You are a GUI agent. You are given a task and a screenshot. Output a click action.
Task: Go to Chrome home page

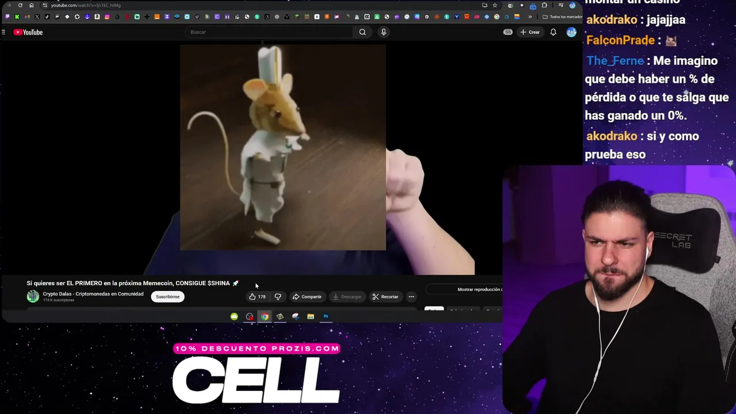(x=32, y=5)
